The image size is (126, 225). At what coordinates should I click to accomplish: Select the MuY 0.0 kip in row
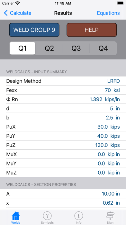click(63, 164)
